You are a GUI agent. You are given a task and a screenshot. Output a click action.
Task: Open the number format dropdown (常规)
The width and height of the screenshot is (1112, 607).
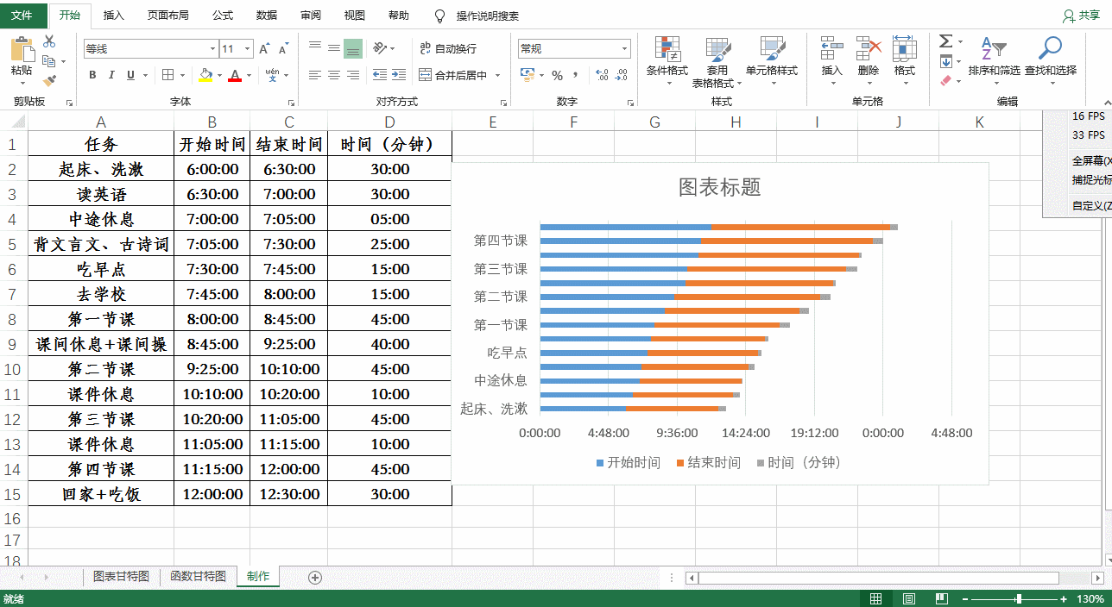click(625, 49)
